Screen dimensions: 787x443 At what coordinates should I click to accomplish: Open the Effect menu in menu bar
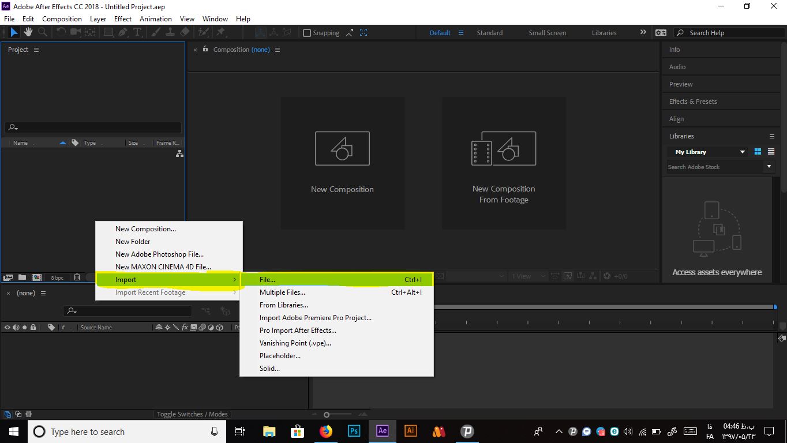coord(123,18)
